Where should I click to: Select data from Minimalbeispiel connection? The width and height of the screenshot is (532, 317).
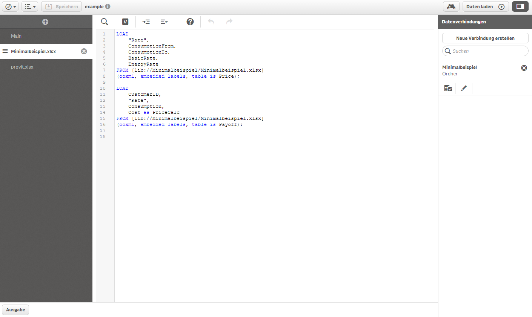pyautogui.click(x=448, y=88)
